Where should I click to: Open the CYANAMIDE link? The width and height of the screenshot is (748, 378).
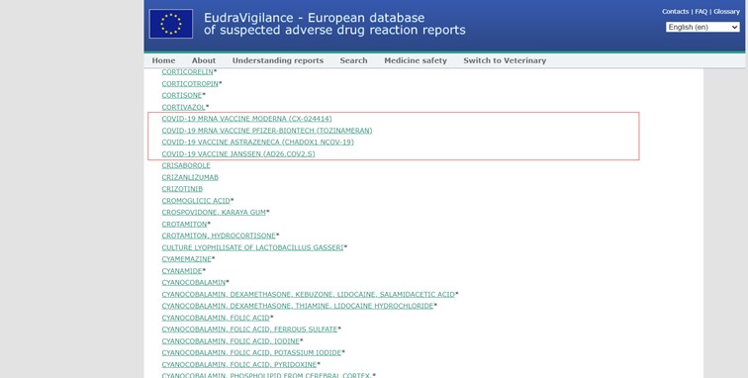[x=182, y=270]
